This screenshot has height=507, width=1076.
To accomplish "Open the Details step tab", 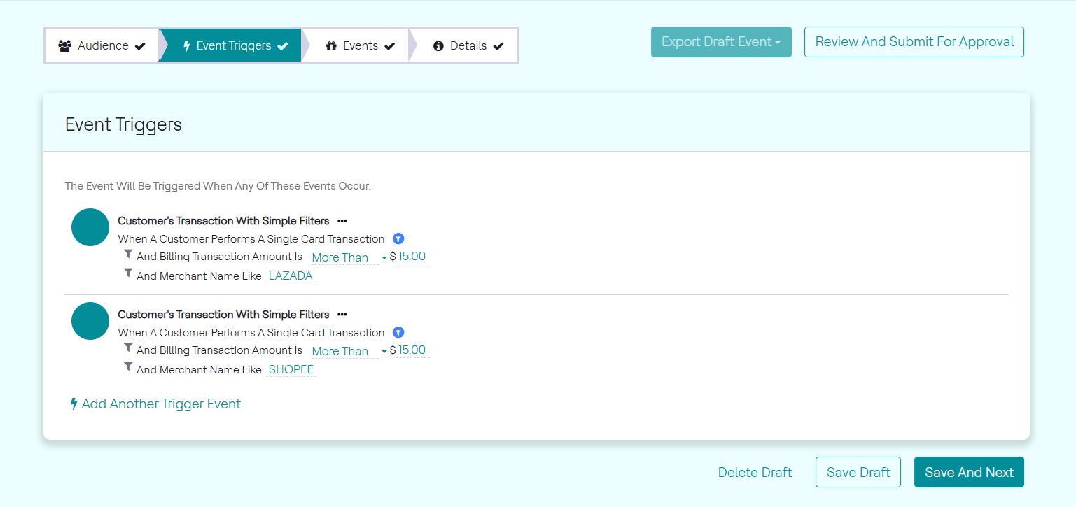I will [468, 46].
